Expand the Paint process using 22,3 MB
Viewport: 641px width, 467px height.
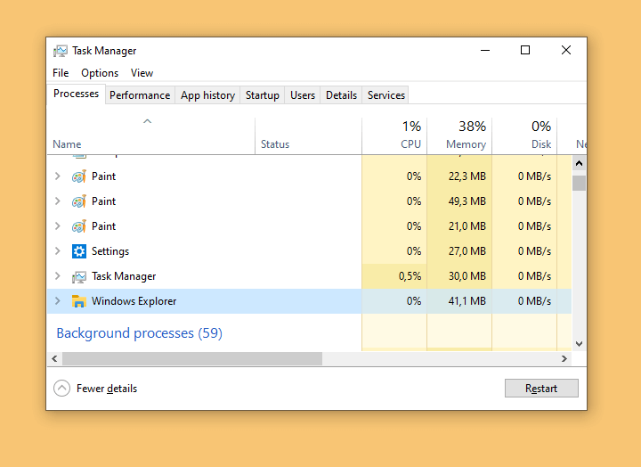[58, 176]
